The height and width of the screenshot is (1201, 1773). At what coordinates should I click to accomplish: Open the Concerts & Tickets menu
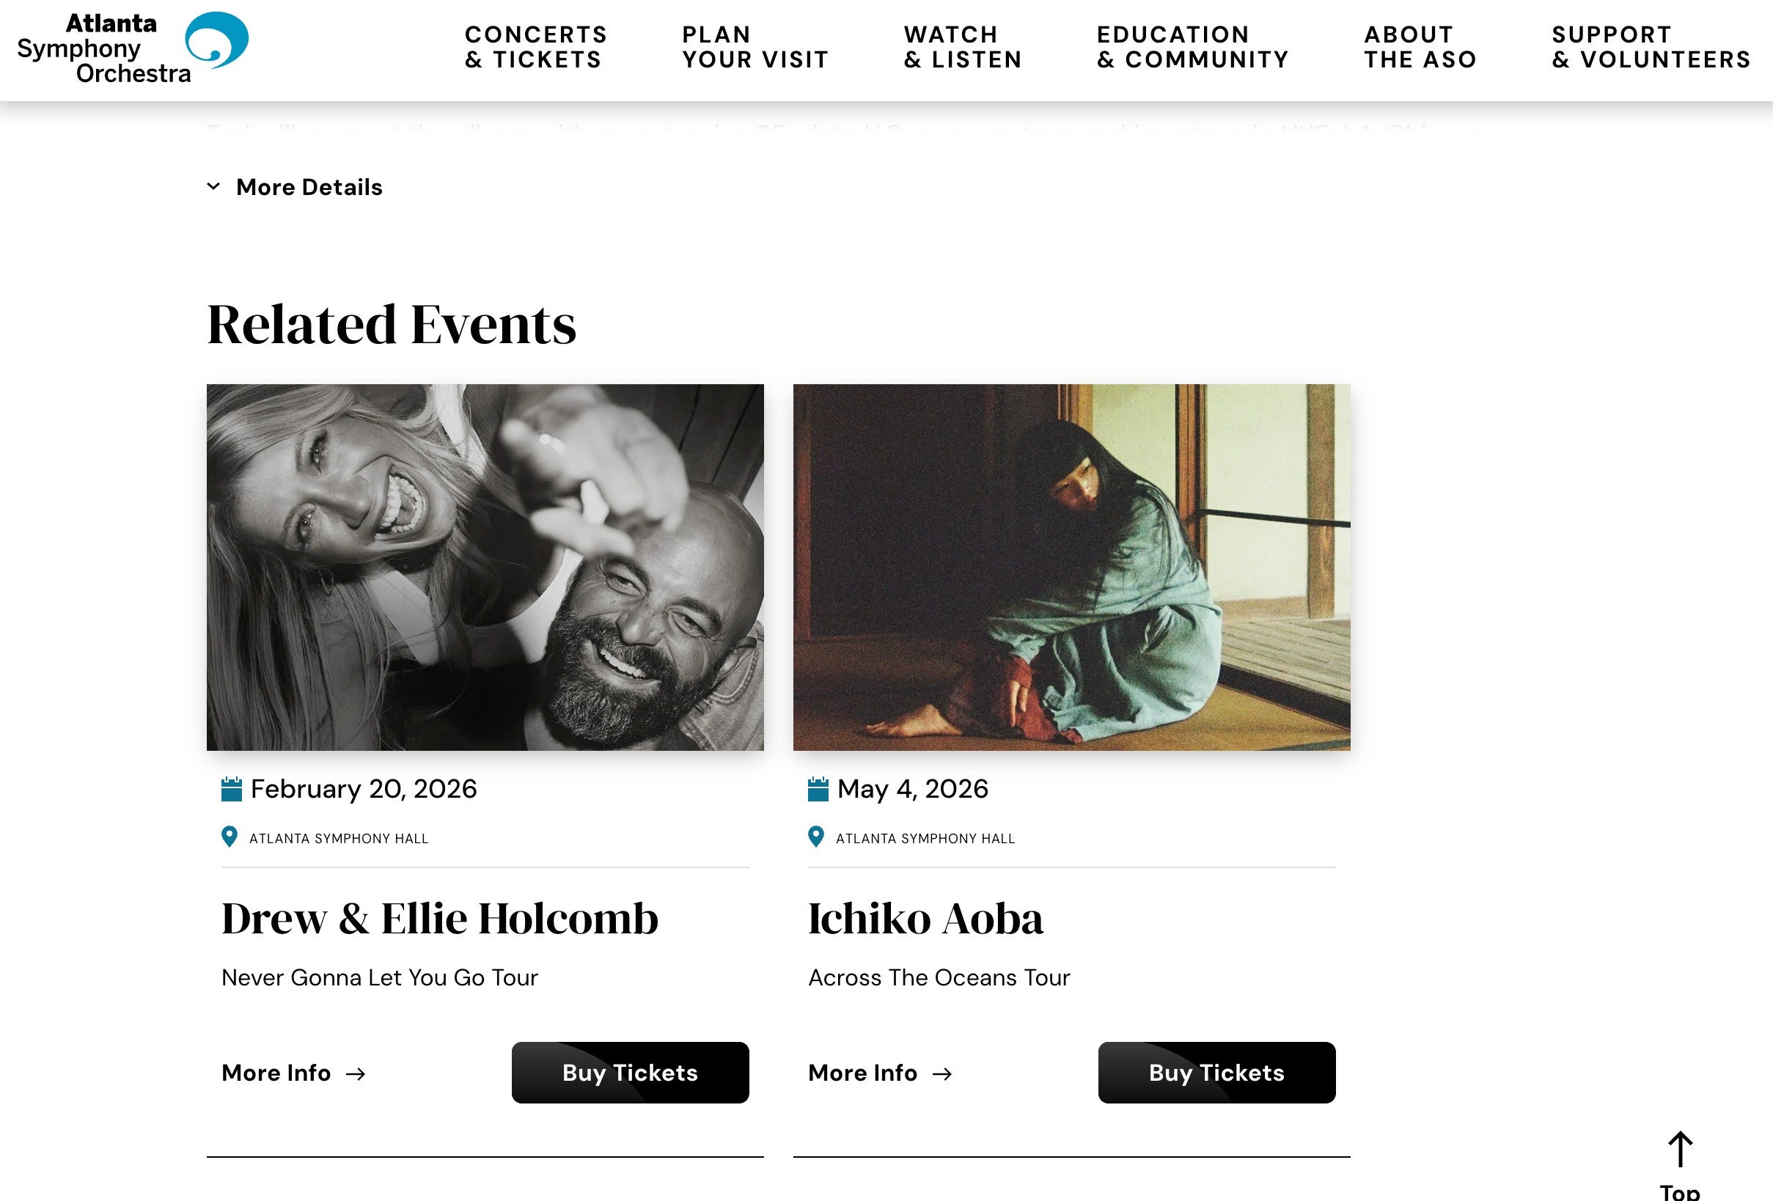(x=535, y=48)
